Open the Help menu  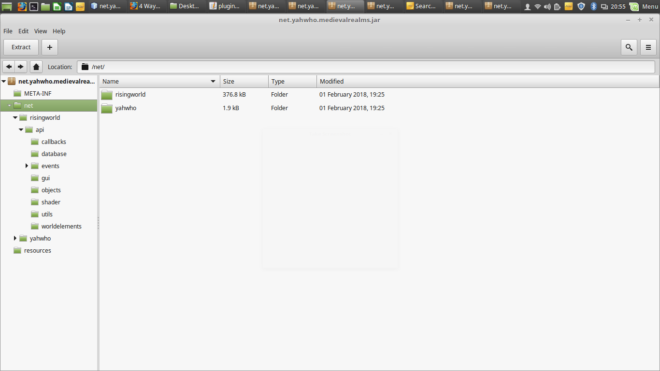[x=59, y=31]
